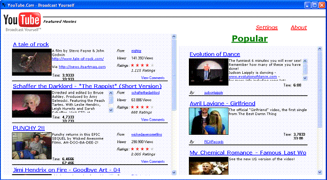The width and height of the screenshot is (327, 180).
Task: View Comments for PUNCHY 2!!
Action: (x=153, y=162)
